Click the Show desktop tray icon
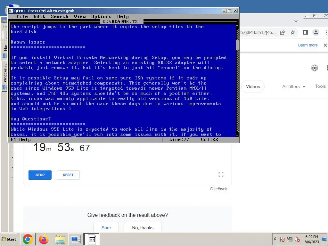328x246 pixels. 324,239
